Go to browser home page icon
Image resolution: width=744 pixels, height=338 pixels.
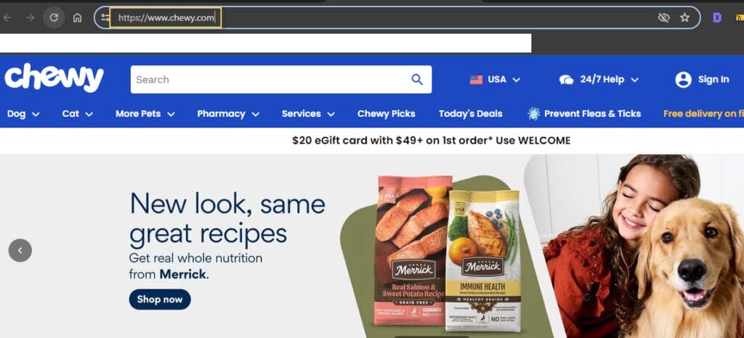77,18
